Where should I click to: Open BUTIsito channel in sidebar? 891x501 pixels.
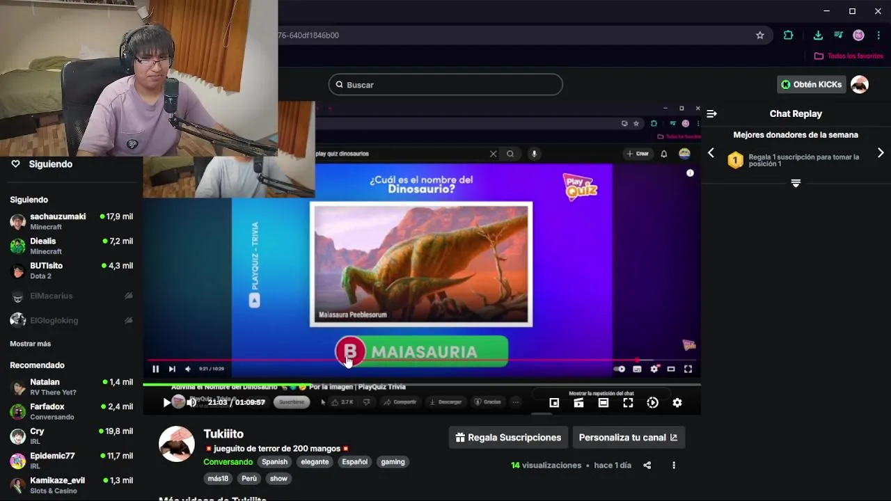[x=71, y=271]
